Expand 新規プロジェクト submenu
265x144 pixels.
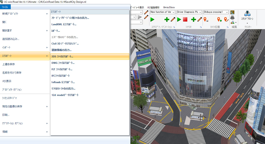coord(25,14)
